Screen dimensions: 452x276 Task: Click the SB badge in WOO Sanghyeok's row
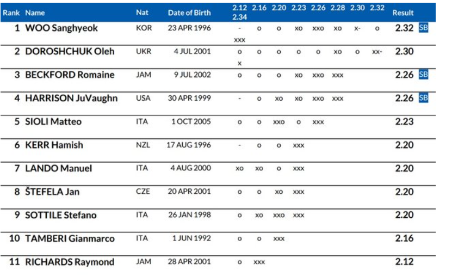click(x=423, y=28)
